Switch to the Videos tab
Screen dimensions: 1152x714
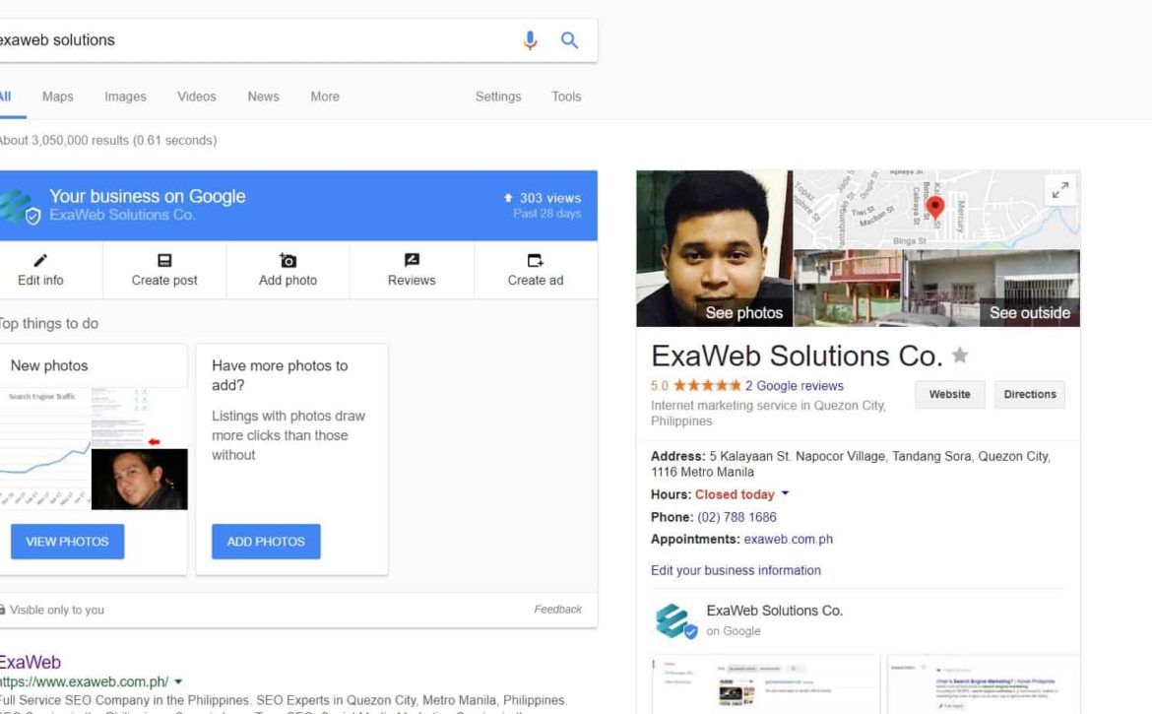pyautogui.click(x=196, y=97)
